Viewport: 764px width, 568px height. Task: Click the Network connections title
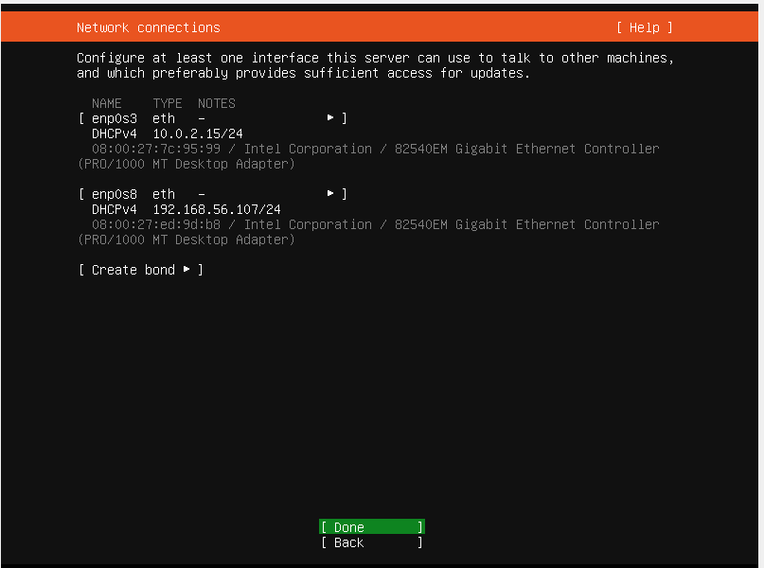pos(148,27)
